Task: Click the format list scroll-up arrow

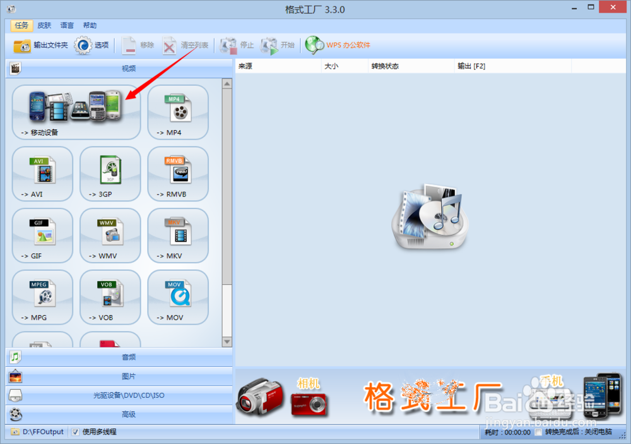Action: 227,84
